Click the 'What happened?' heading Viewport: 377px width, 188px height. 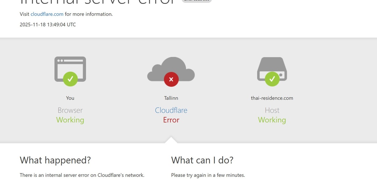pyautogui.click(x=55, y=160)
